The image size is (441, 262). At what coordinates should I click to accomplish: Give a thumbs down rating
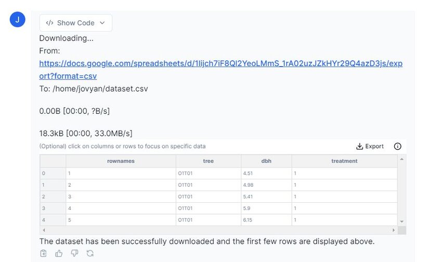click(x=74, y=253)
